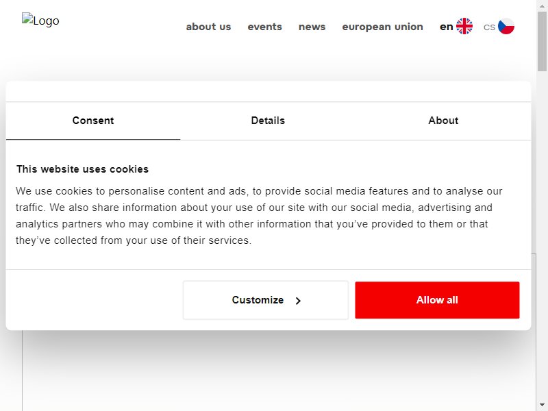Open the european union link

coord(382,27)
